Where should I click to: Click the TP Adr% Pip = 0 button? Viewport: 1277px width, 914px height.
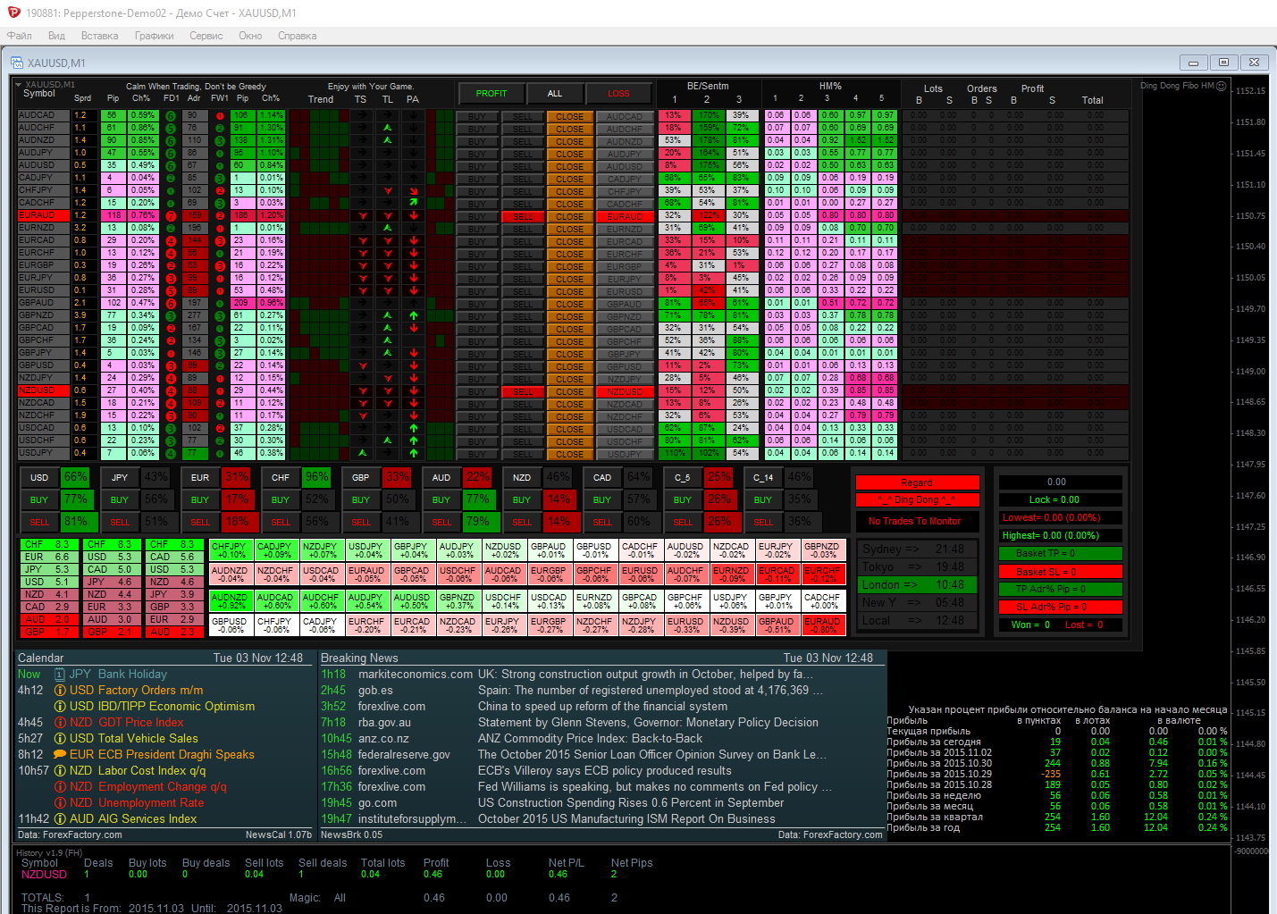(1059, 590)
